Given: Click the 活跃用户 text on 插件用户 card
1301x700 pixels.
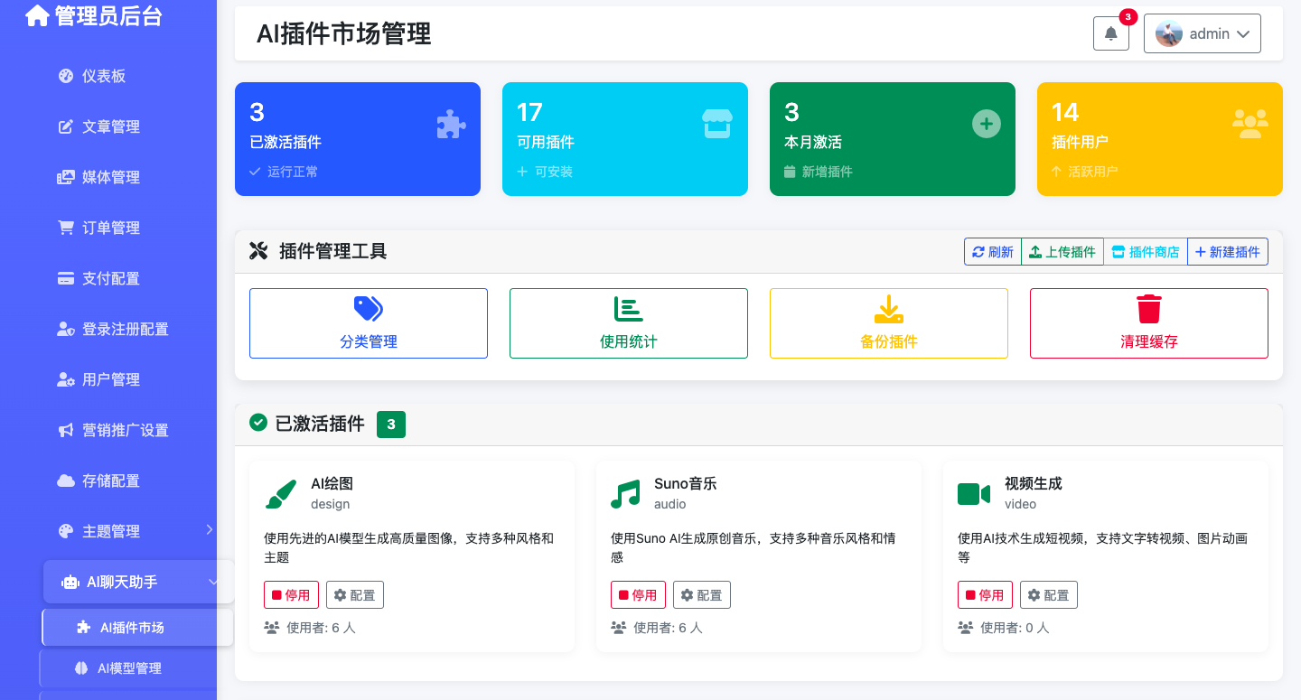Looking at the screenshot, I should (x=1092, y=172).
